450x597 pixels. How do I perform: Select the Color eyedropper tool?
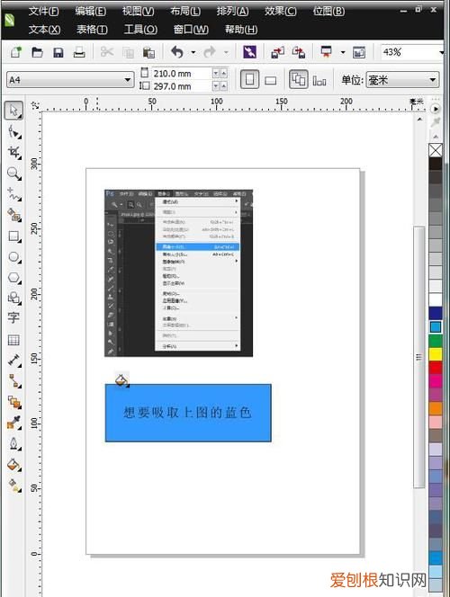(x=14, y=423)
